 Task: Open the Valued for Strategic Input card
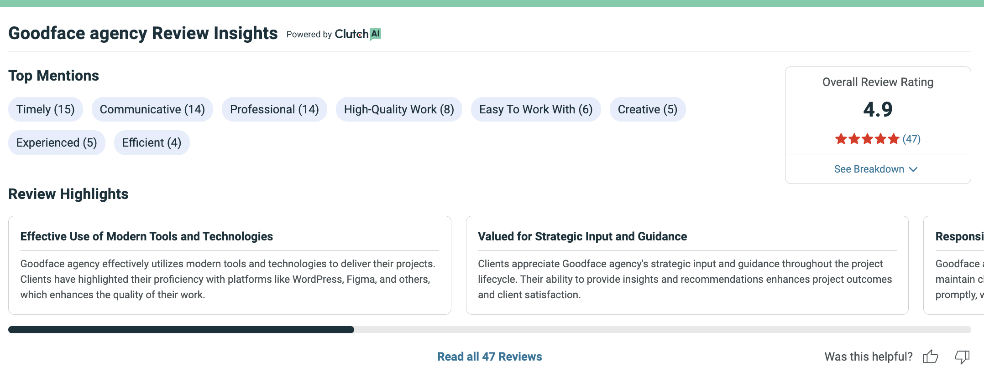click(x=687, y=265)
